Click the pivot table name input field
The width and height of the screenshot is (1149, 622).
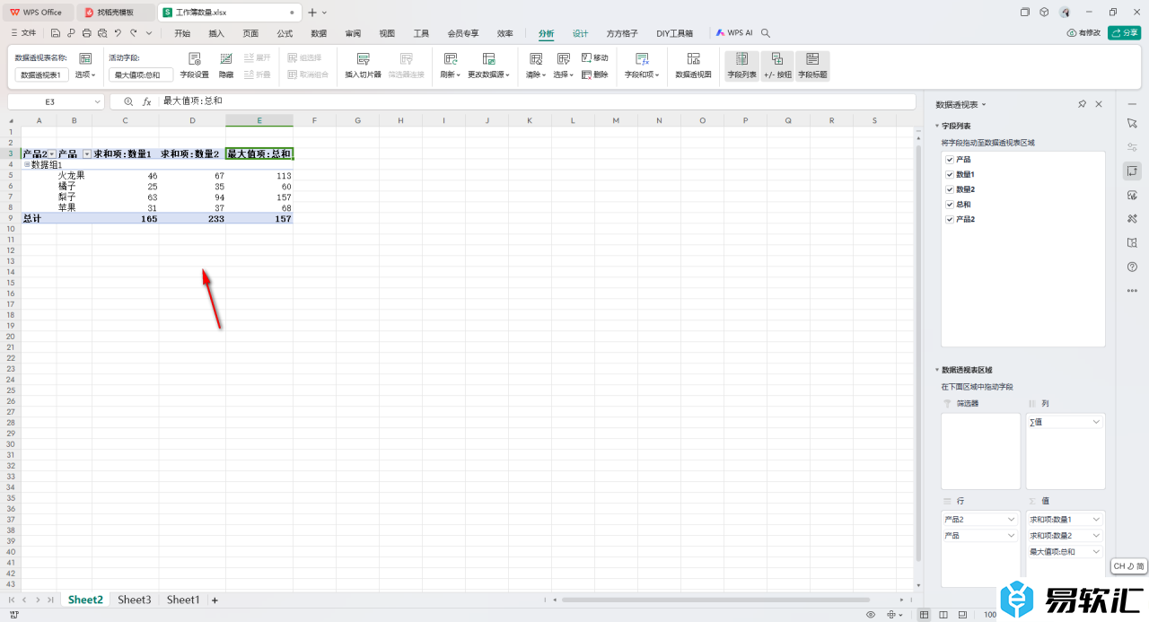point(42,75)
